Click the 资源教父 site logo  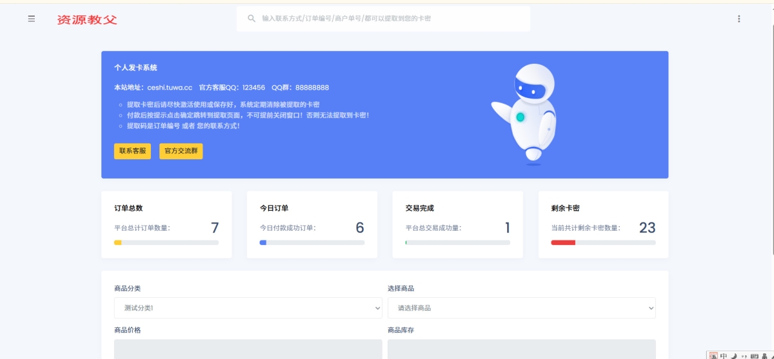pos(87,19)
